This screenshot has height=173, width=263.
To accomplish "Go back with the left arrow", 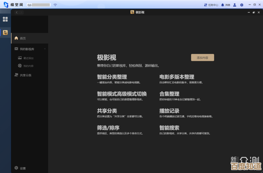I will pos(16,12).
